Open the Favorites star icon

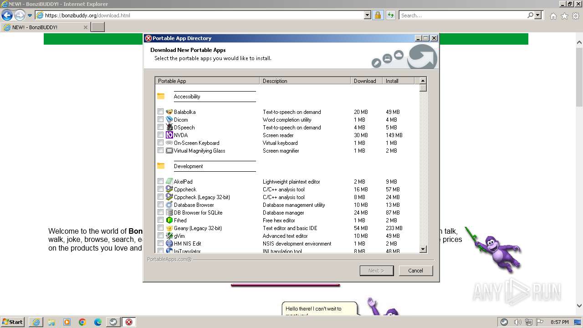click(564, 16)
